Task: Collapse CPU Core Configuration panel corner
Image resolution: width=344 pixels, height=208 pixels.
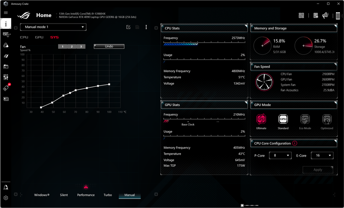Action: click(335, 141)
